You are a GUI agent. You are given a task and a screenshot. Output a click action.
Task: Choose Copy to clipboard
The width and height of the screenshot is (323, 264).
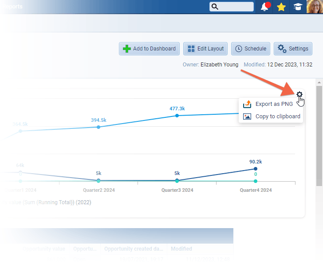pyautogui.click(x=278, y=116)
